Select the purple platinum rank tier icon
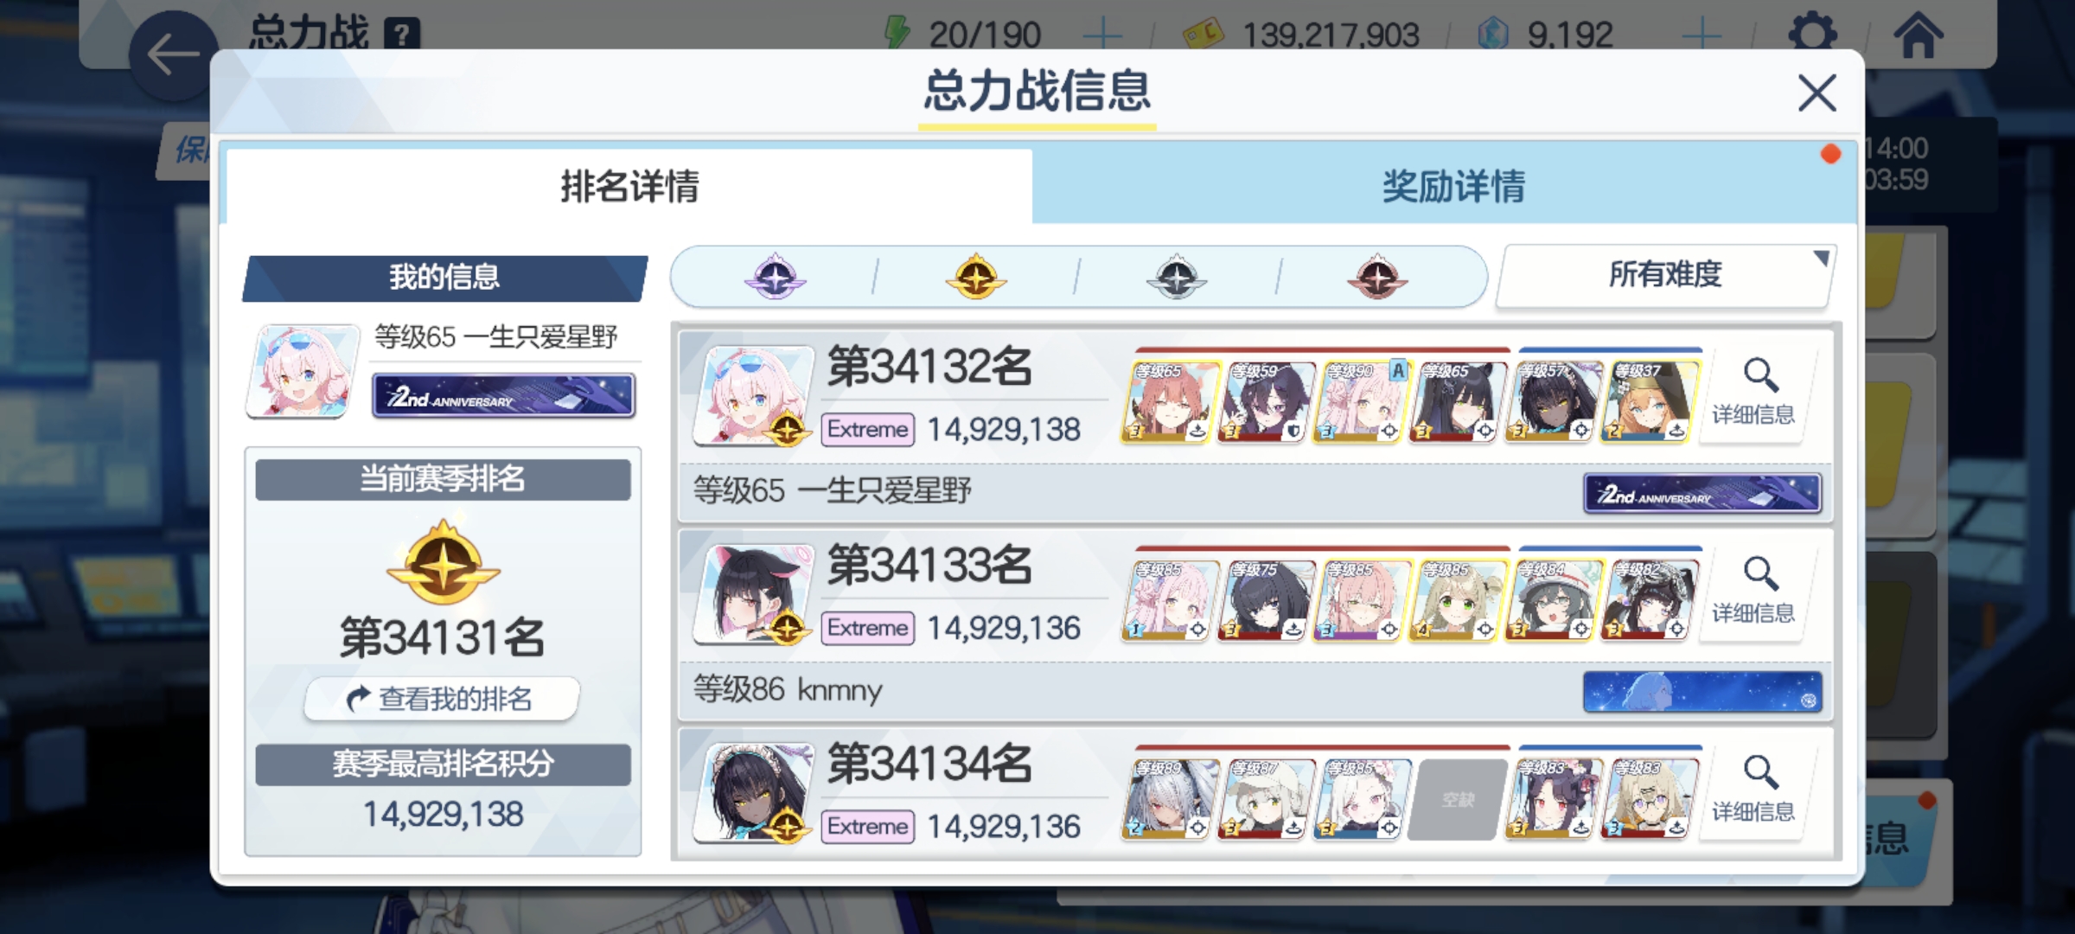 click(x=775, y=277)
